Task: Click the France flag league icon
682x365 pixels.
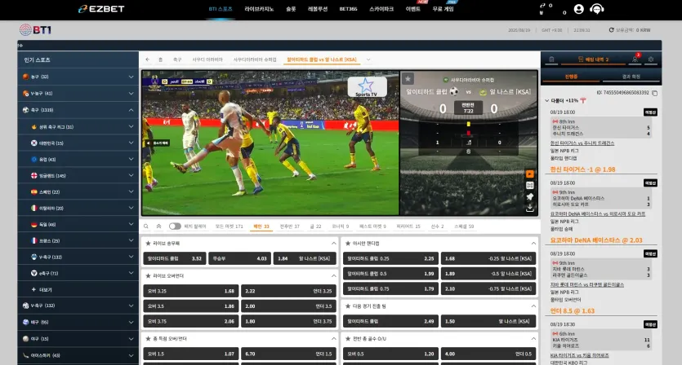Action: click(x=34, y=240)
